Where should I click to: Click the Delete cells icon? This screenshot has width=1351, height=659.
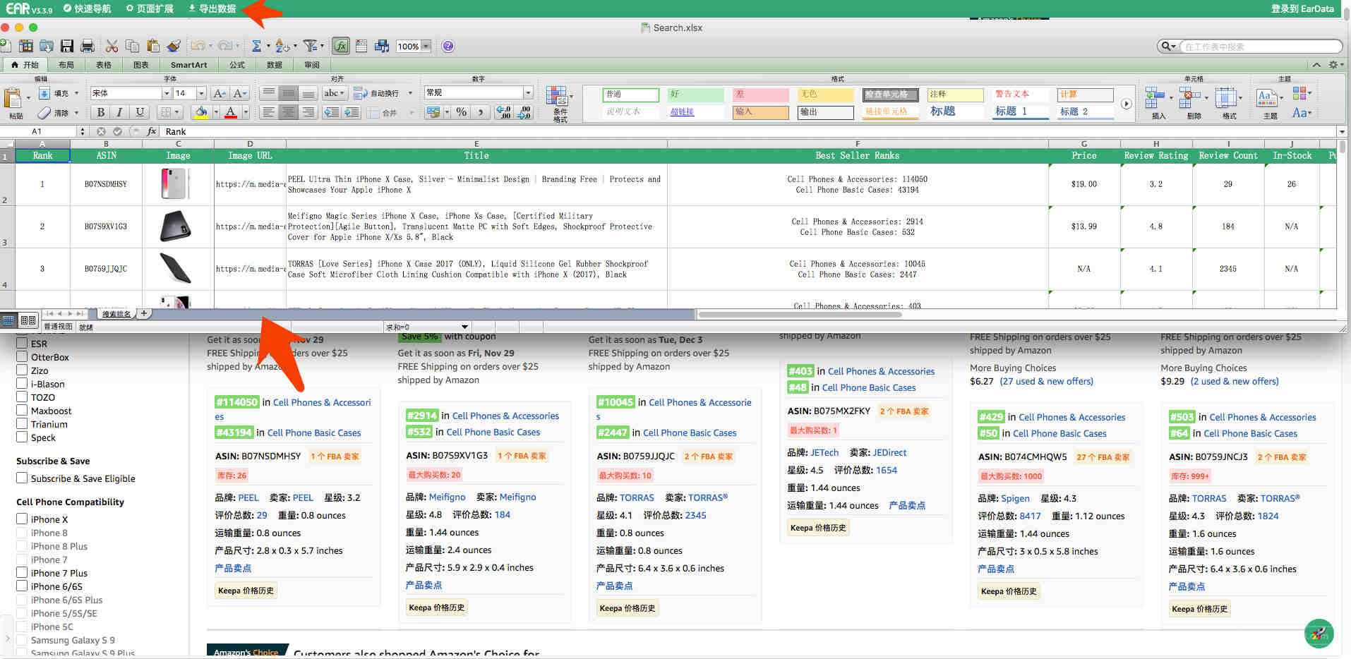tap(1191, 97)
